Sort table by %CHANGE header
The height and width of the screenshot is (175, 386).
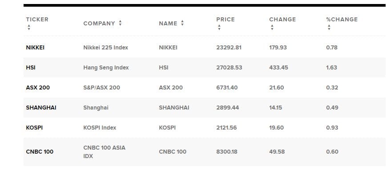pyautogui.click(x=342, y=20)
